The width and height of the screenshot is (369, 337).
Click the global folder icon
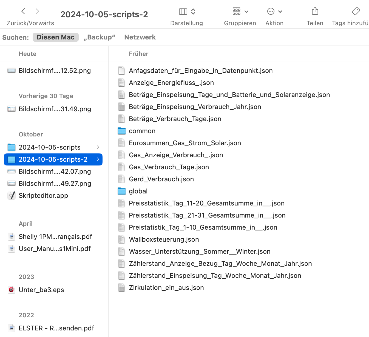pyautogui.click(x=122, y=191)
